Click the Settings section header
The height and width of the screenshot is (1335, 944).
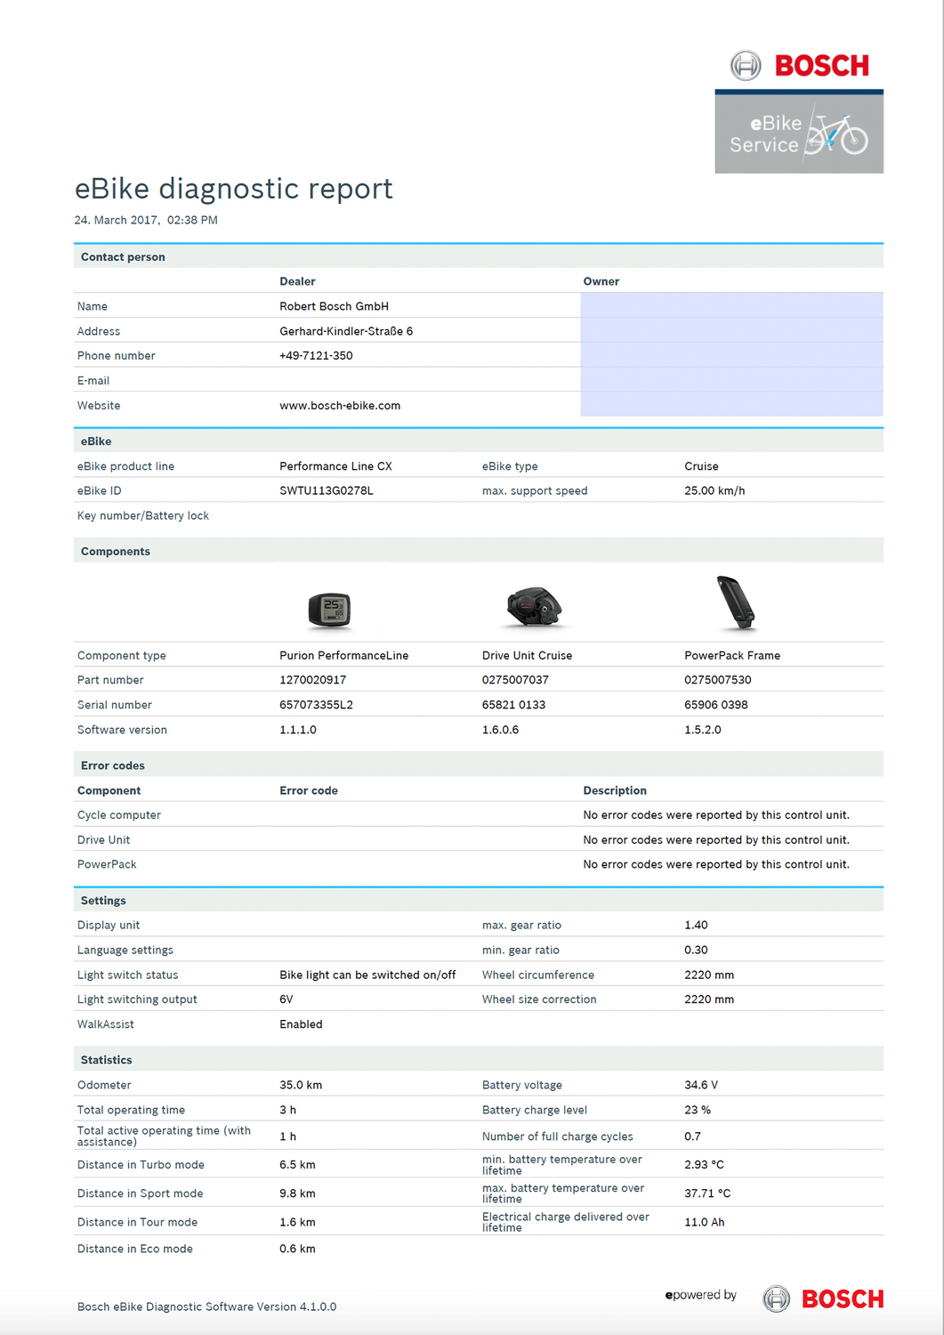click(103, 901)
